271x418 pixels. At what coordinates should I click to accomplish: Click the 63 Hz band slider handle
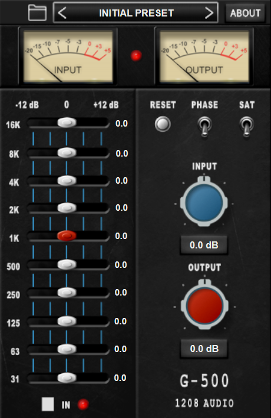point(67,349)
